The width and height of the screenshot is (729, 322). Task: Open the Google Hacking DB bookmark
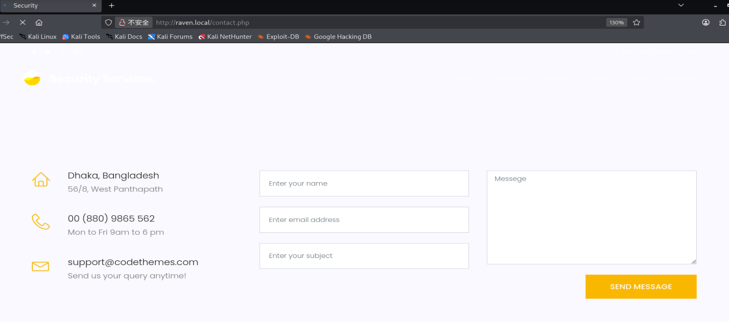click(338, 37)
